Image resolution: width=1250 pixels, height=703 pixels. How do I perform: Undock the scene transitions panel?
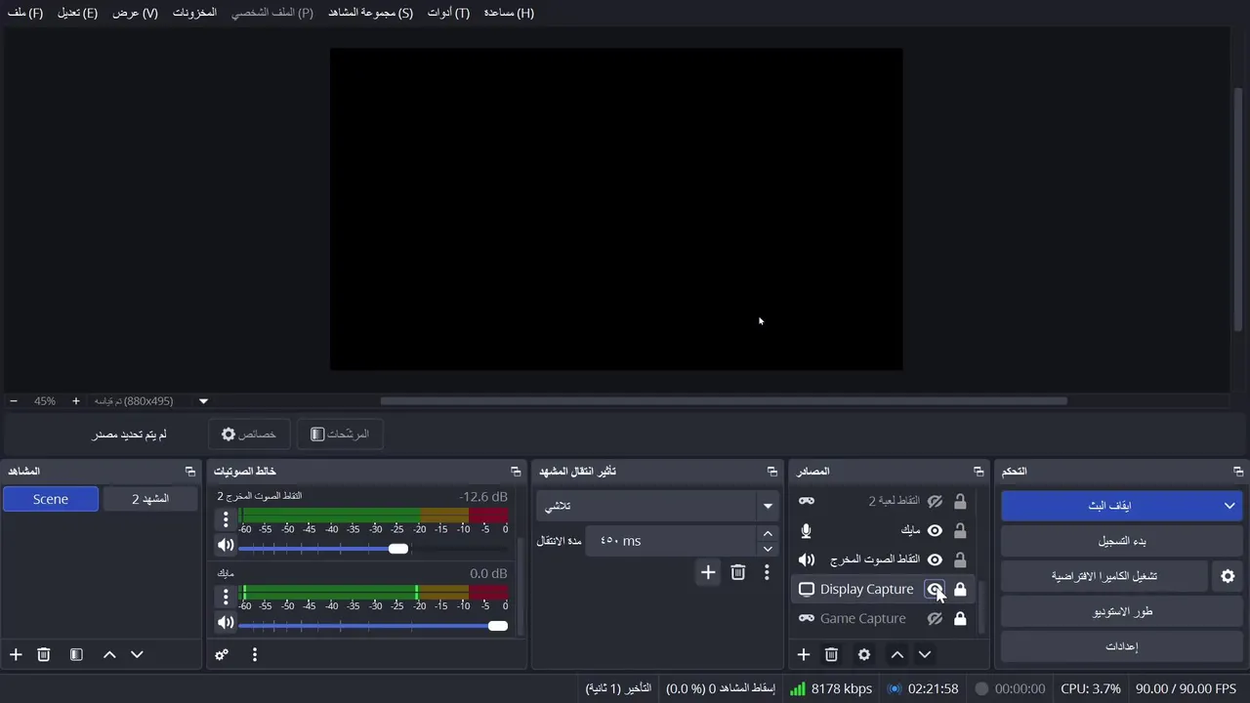click(x=772, y=472)
